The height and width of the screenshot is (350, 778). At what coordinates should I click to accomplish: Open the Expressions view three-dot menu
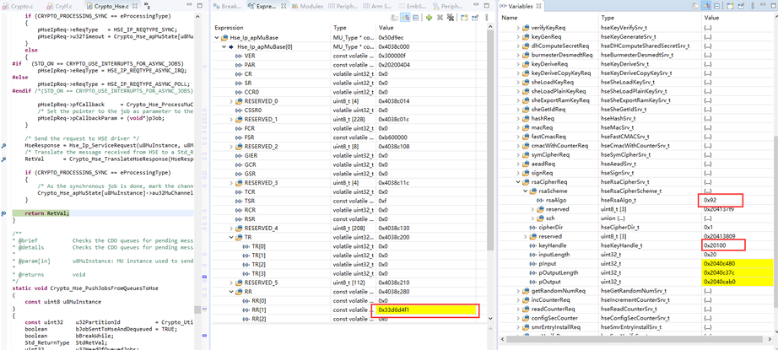coord(487,18)
